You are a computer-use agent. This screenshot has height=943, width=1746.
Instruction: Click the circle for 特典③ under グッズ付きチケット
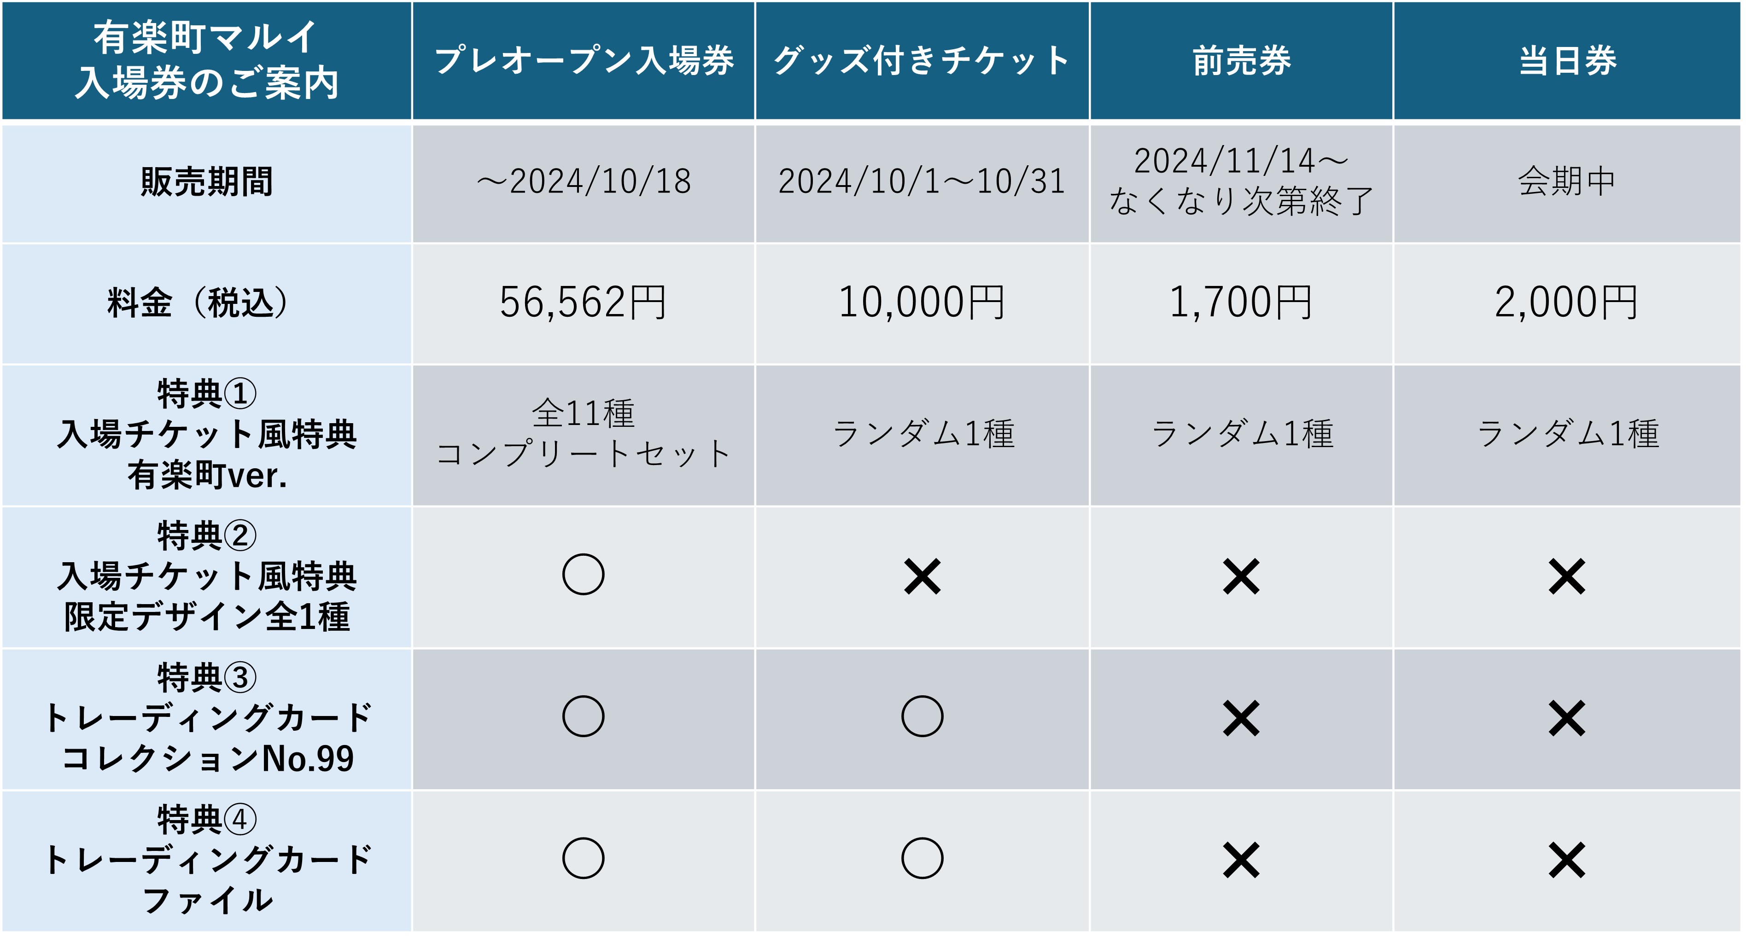[922, 716]
